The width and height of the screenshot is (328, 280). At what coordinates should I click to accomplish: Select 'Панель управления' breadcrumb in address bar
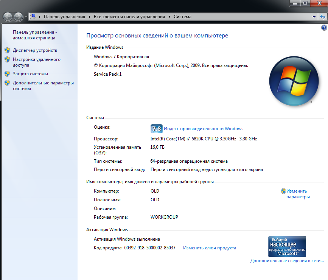(65, 17)
